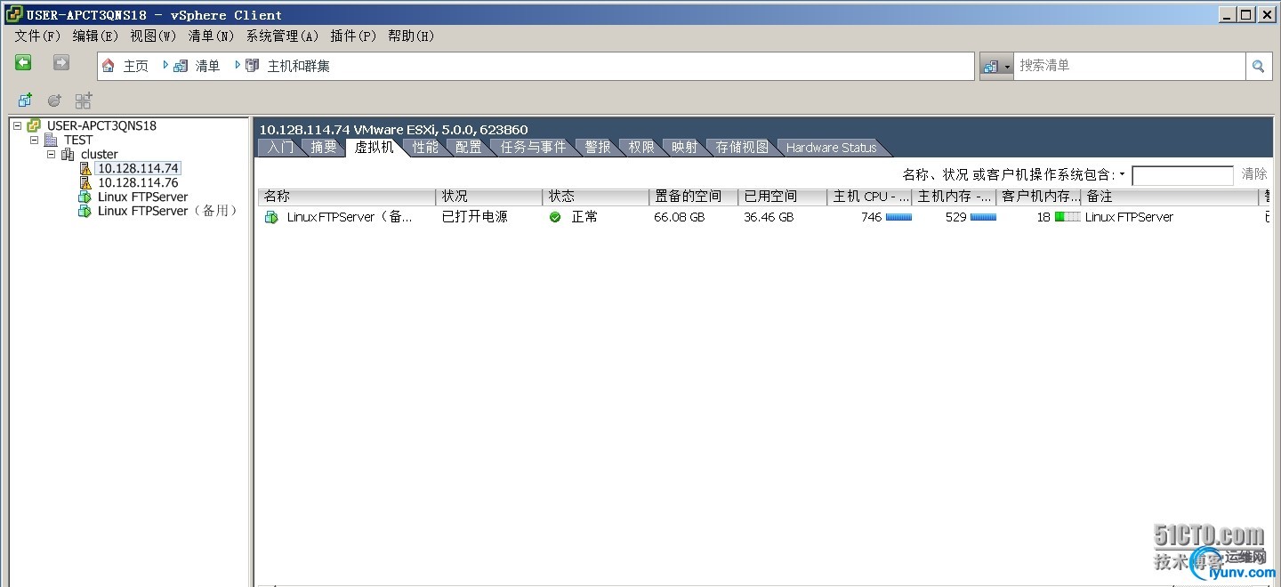This screenshot has height=587, width=1281.
Task: Click the host memory usage bar showing 529
Action: (983, 217)
